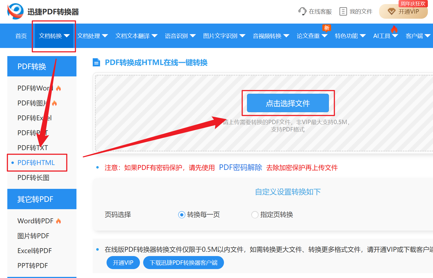Open the 文档处理 menu
The image size is (433, 278).
pos(92,36)
